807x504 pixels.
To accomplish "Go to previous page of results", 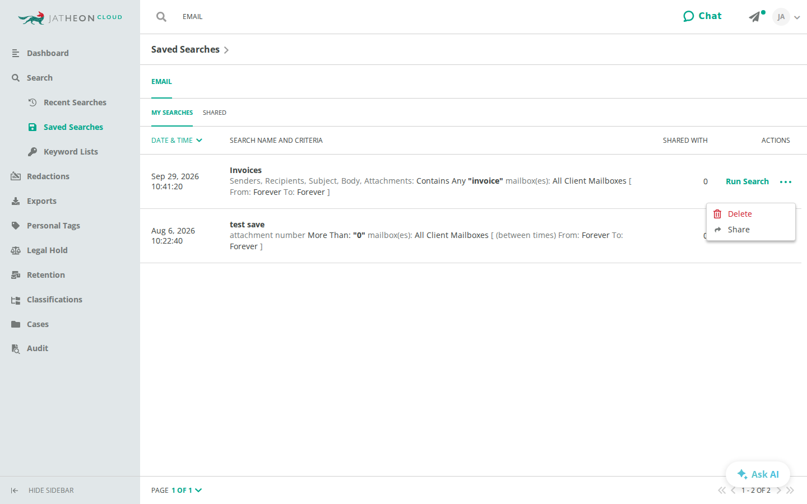I will [x=733, y=491].
